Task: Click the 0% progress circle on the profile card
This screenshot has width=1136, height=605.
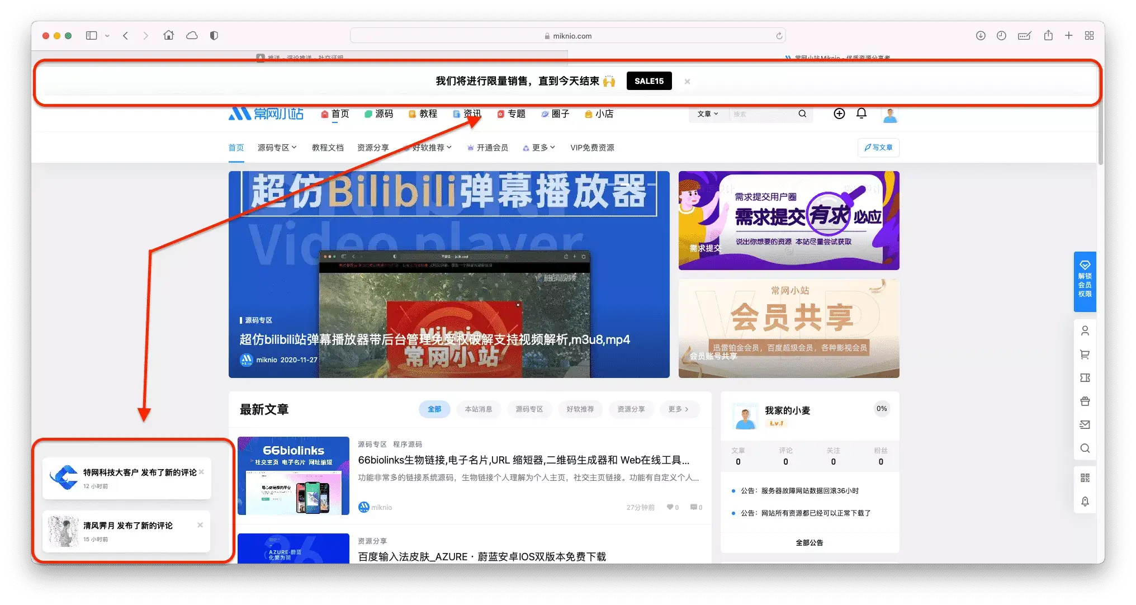Action: coord(882,409)
